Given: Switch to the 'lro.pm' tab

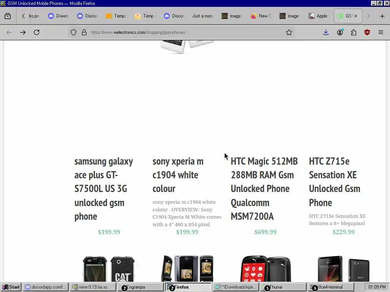Looking at the screenshot, I should coord(34,16).
